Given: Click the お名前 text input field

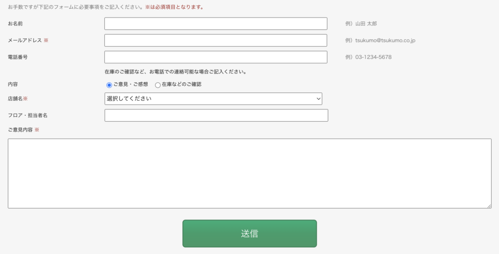Looking at the screenshot, I should click(x=215, y=24).
